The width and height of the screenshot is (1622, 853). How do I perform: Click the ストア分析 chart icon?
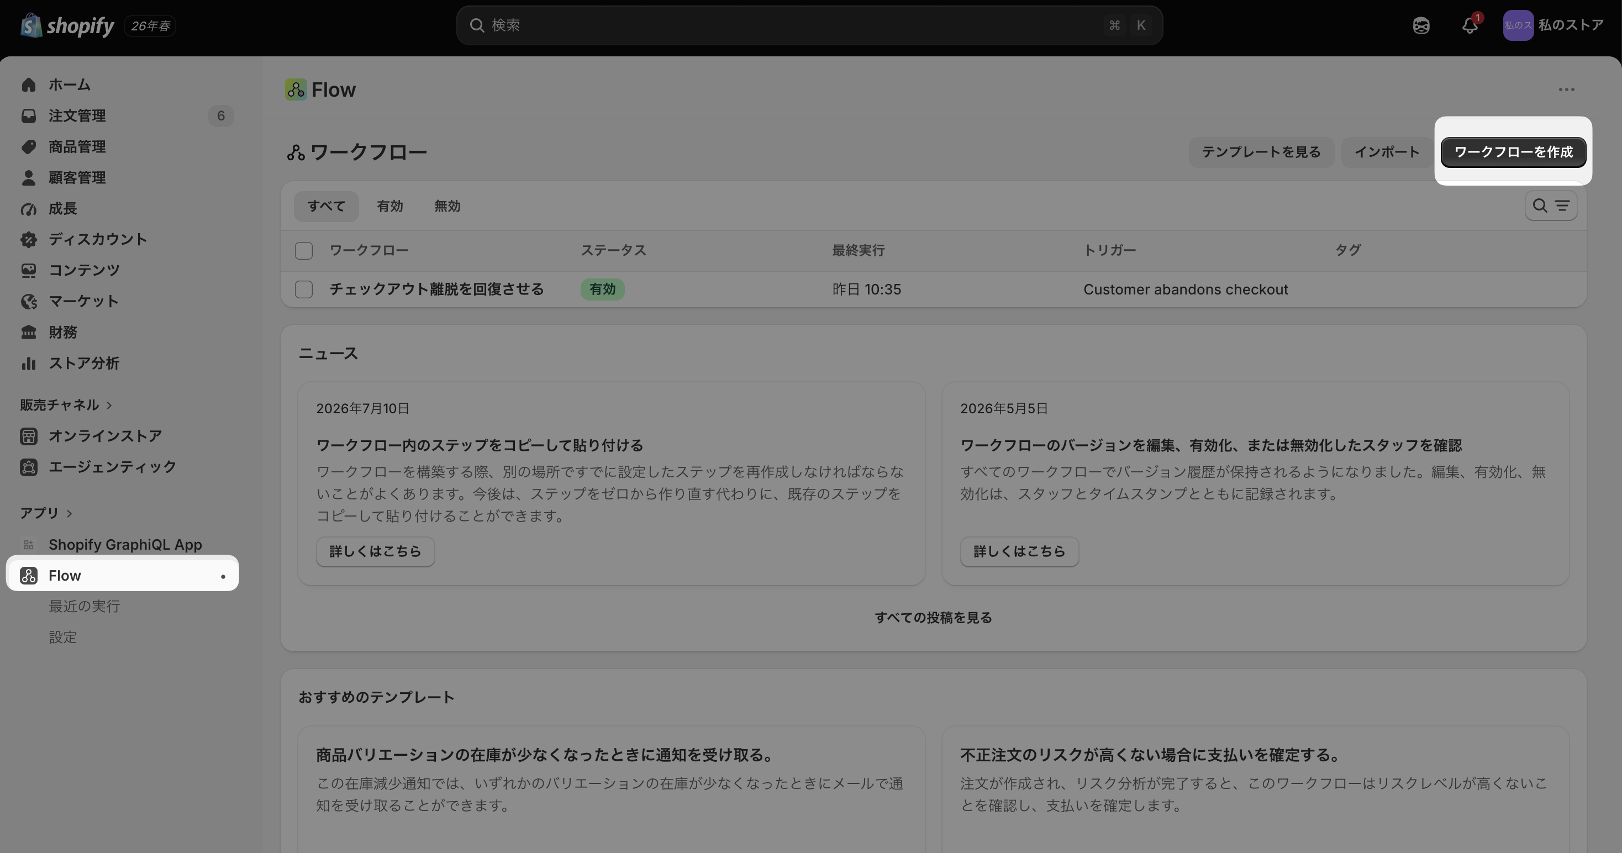pyautogui.click(x=28, y=363)
